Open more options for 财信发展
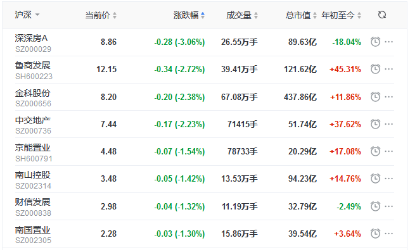The width and height of the screenshot is (410, 250). point(389,206)
